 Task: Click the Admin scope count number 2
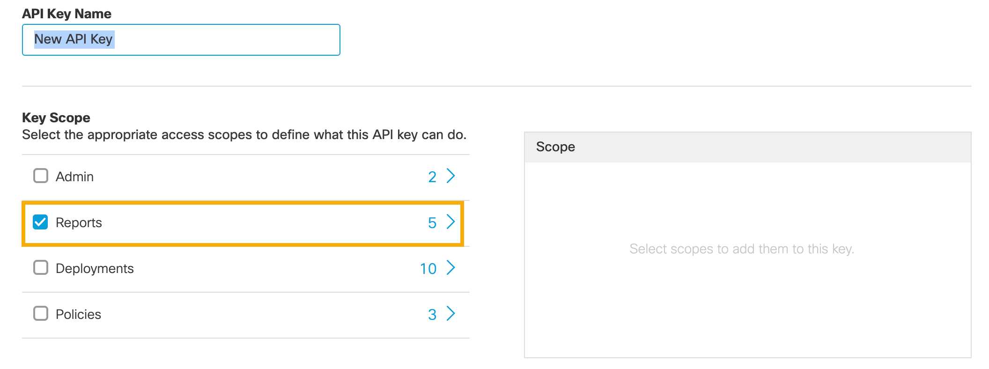[432, 177]
